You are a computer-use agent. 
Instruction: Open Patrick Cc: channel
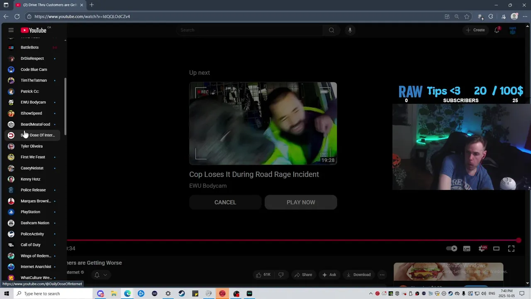point(33,91)
